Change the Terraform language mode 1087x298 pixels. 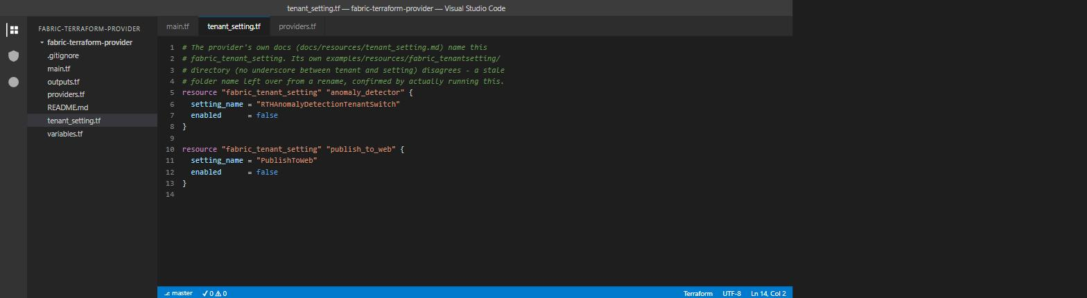(697, 293)
